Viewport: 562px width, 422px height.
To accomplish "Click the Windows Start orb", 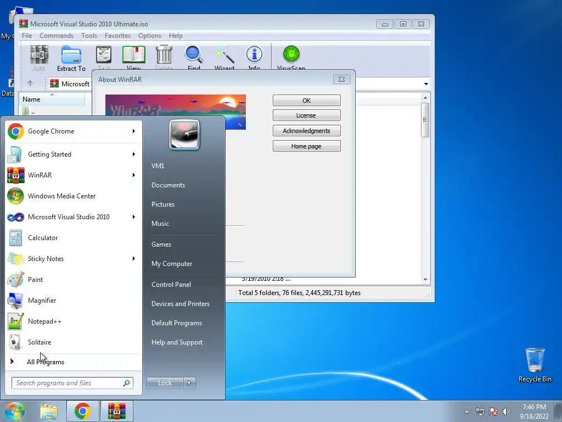I will 15,411.
